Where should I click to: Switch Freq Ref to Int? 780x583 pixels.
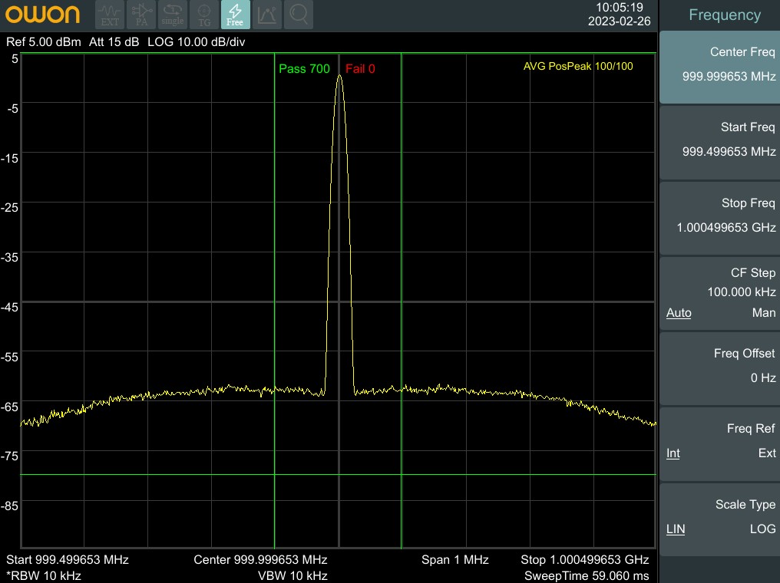pos(673,453)
